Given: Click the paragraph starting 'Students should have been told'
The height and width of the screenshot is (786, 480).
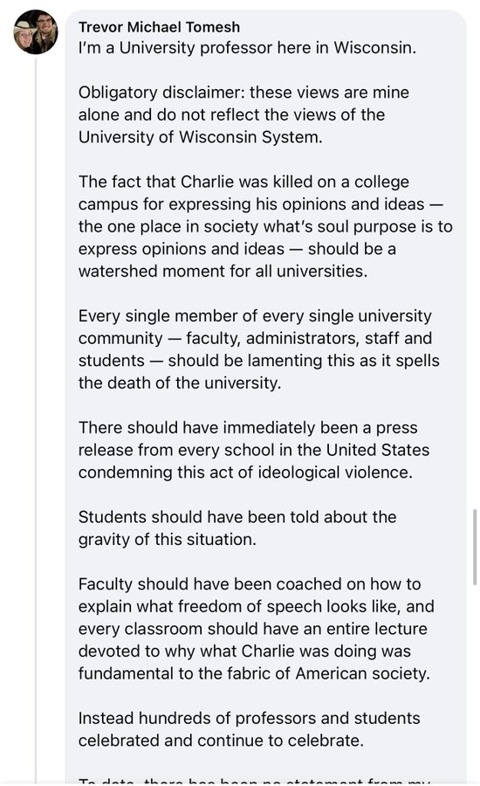Looking at the screenshot, I should pos(237,528).
